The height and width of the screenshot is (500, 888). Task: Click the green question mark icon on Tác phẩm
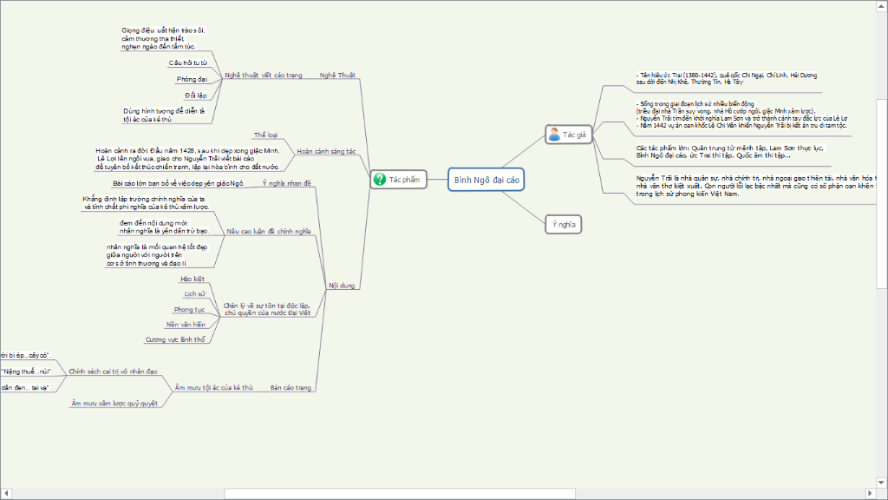(380, 180)
